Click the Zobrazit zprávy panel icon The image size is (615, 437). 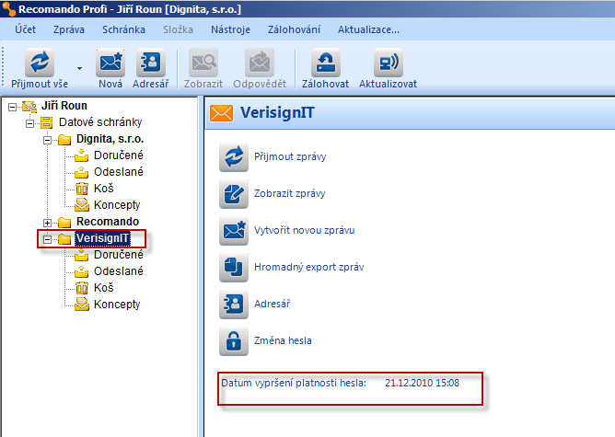[x=234, y=193]
